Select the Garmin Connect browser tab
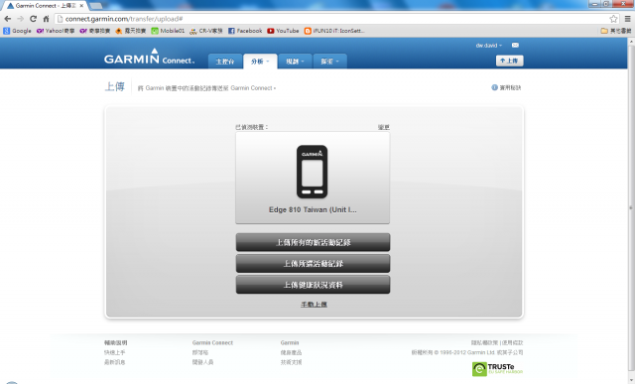This screenshot has height=384, width=635. 45,6
